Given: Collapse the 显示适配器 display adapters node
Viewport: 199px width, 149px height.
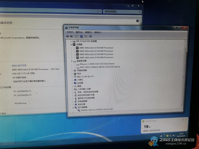Looking at the screenshot, I should pyautogui.click(x=73, y=108).
